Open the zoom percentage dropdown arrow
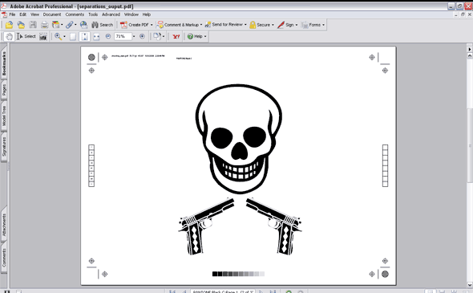The width and height of the screenshot is (473, 293). click(x=134, y=37)
